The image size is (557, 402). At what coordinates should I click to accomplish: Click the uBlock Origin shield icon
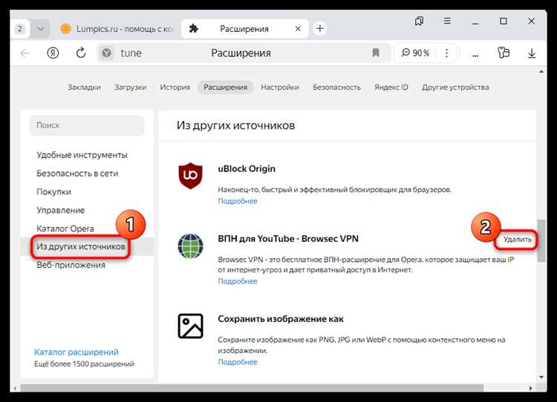tap(190, 176)
